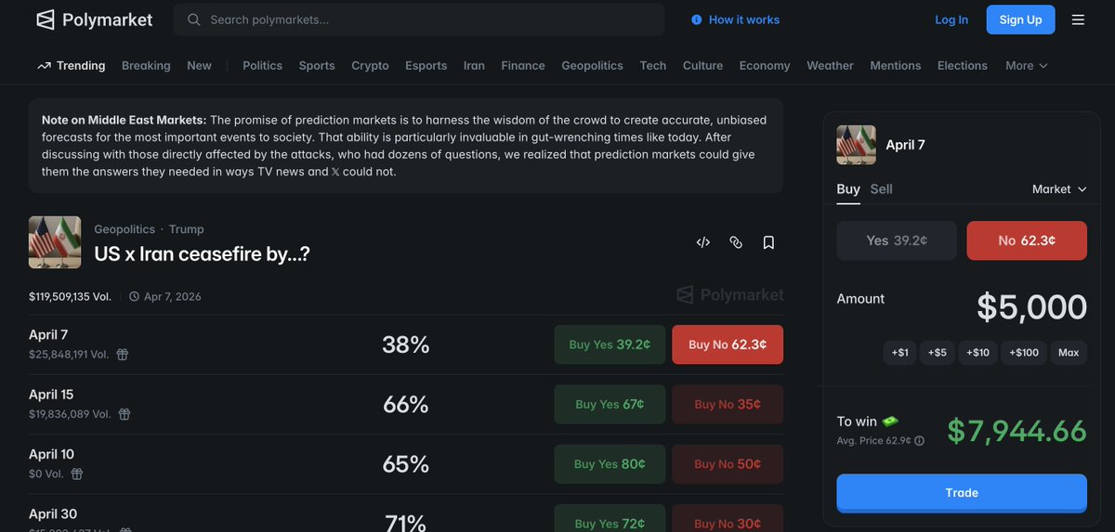Add +$1 to amount
1115x532 pixels.
point(899,353)
